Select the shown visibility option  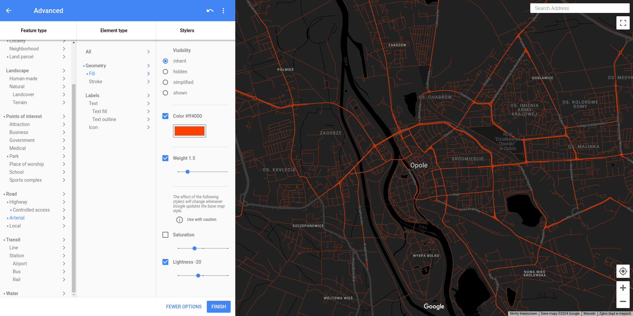165,93
